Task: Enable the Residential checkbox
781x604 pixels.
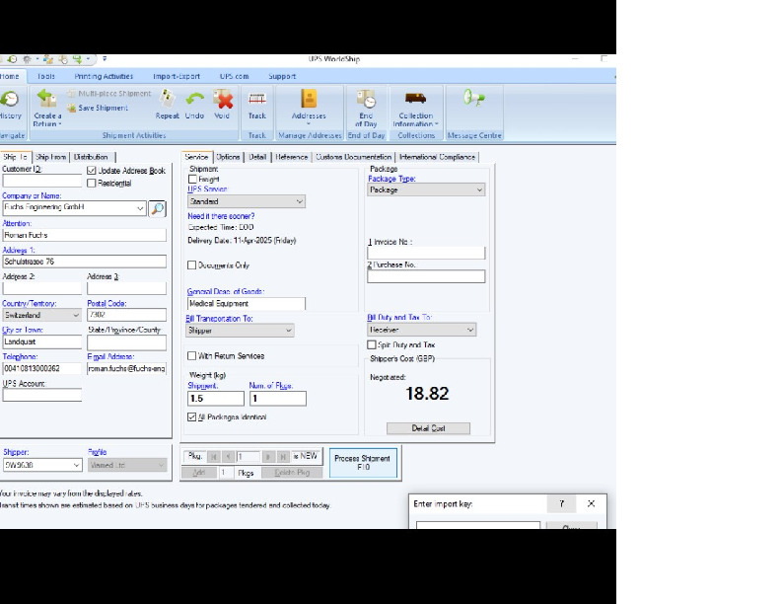Action: [x=92, y=183]
